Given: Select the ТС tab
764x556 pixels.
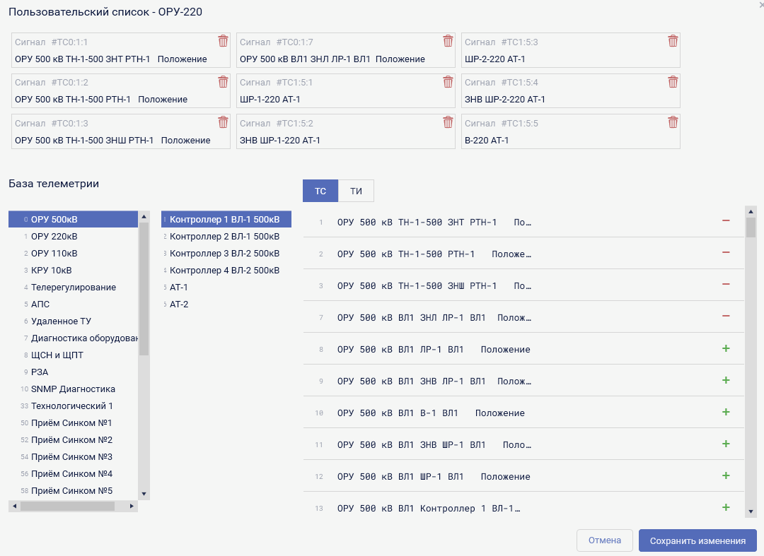Looking at the screenshot, I should (x=320, y=191).
